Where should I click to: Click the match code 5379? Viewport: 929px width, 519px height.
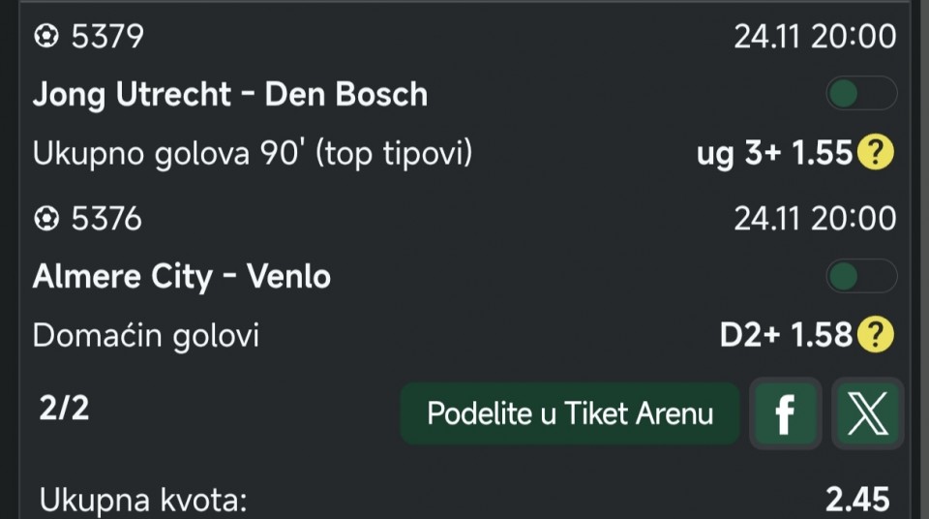(107, 37)
